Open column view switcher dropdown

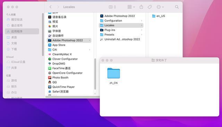click(112, 7)
